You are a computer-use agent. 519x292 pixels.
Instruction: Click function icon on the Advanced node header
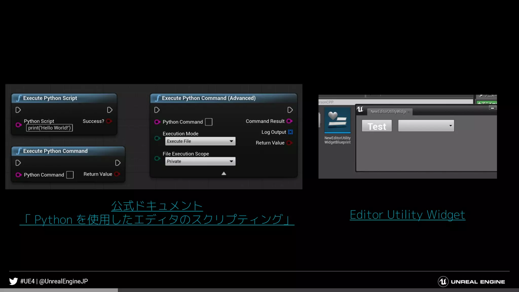click(x=158, y=98)
